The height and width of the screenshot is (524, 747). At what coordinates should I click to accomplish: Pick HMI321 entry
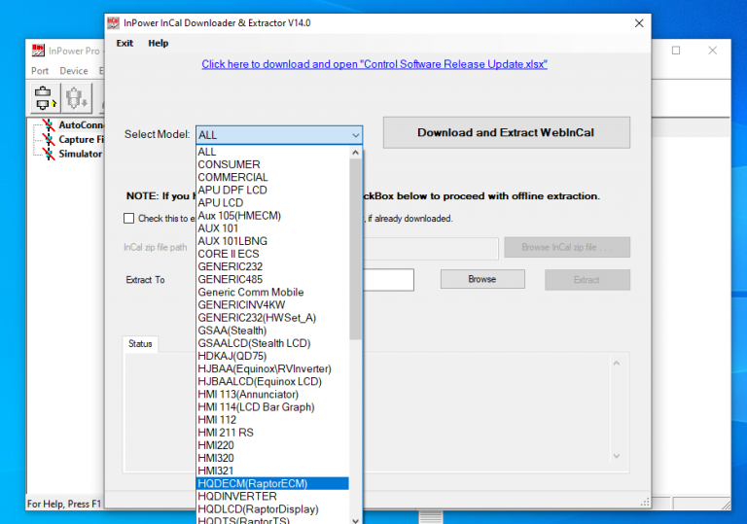272,471
